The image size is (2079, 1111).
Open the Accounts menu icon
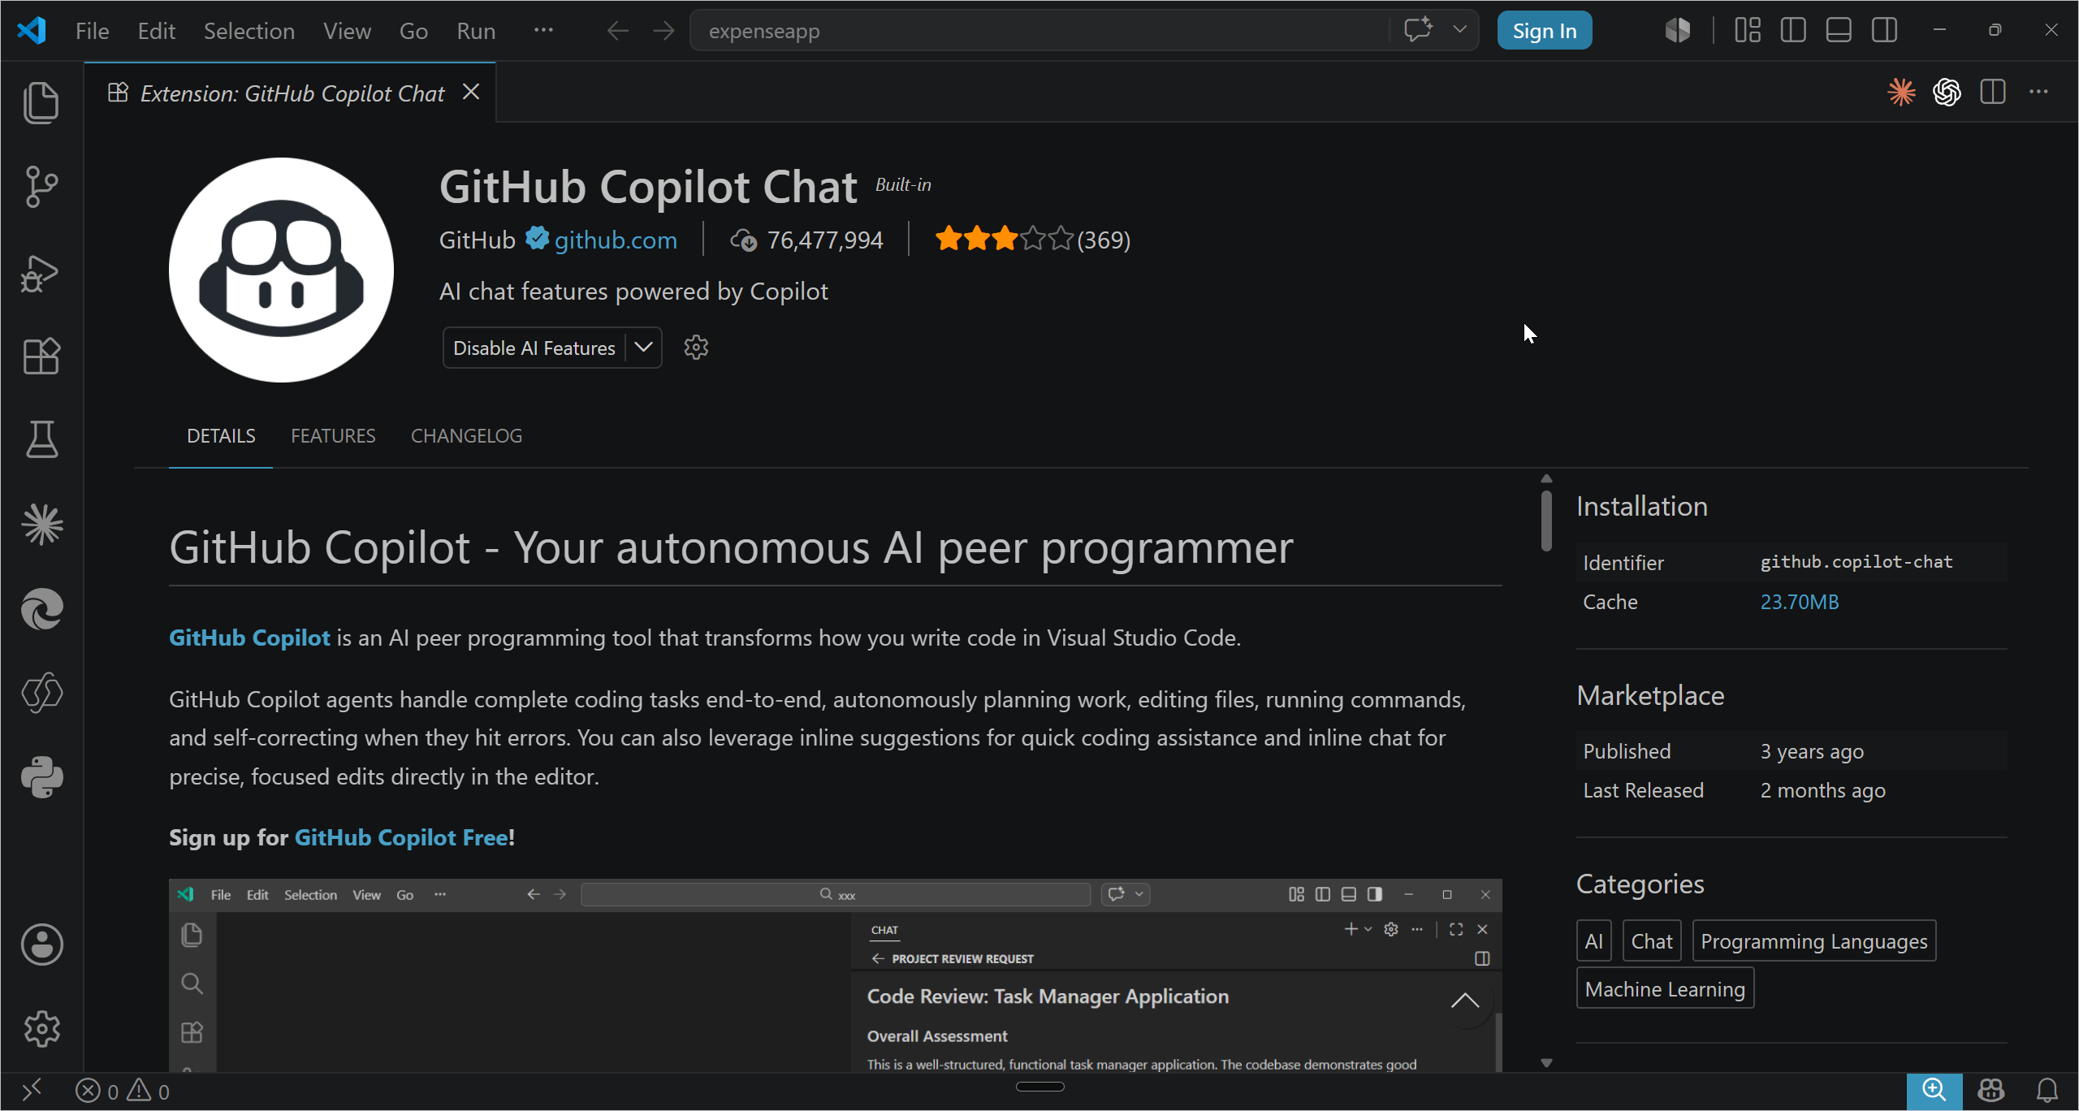tap(41, 945)
